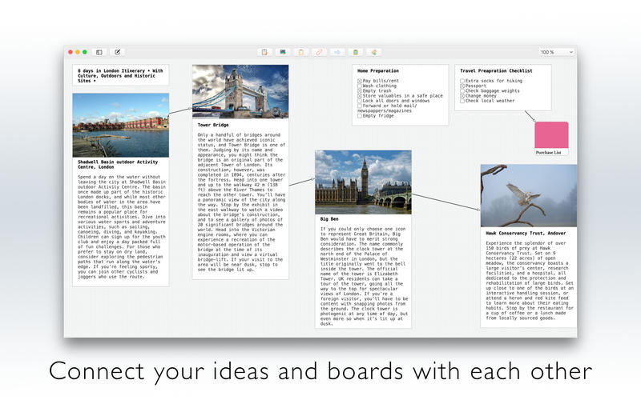
Task: Click the orange clipboard toolbar icon
Action: (300, 52)
